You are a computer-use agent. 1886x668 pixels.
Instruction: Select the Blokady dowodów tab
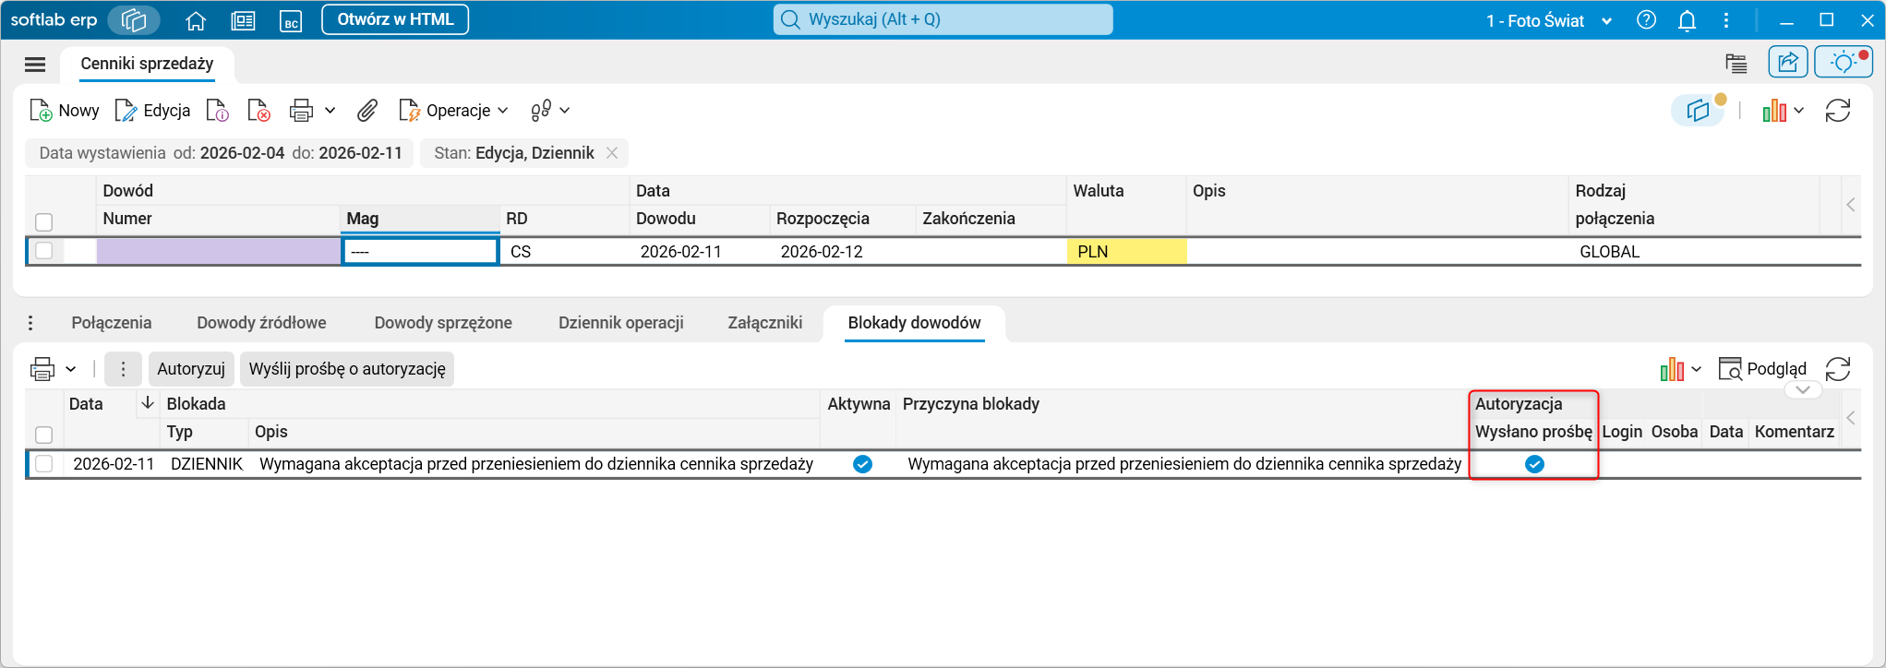[914, 323]
